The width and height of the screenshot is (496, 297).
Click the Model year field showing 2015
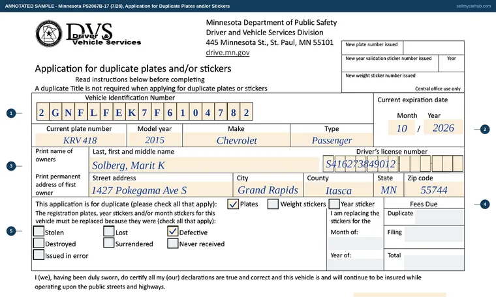[155, 140]
